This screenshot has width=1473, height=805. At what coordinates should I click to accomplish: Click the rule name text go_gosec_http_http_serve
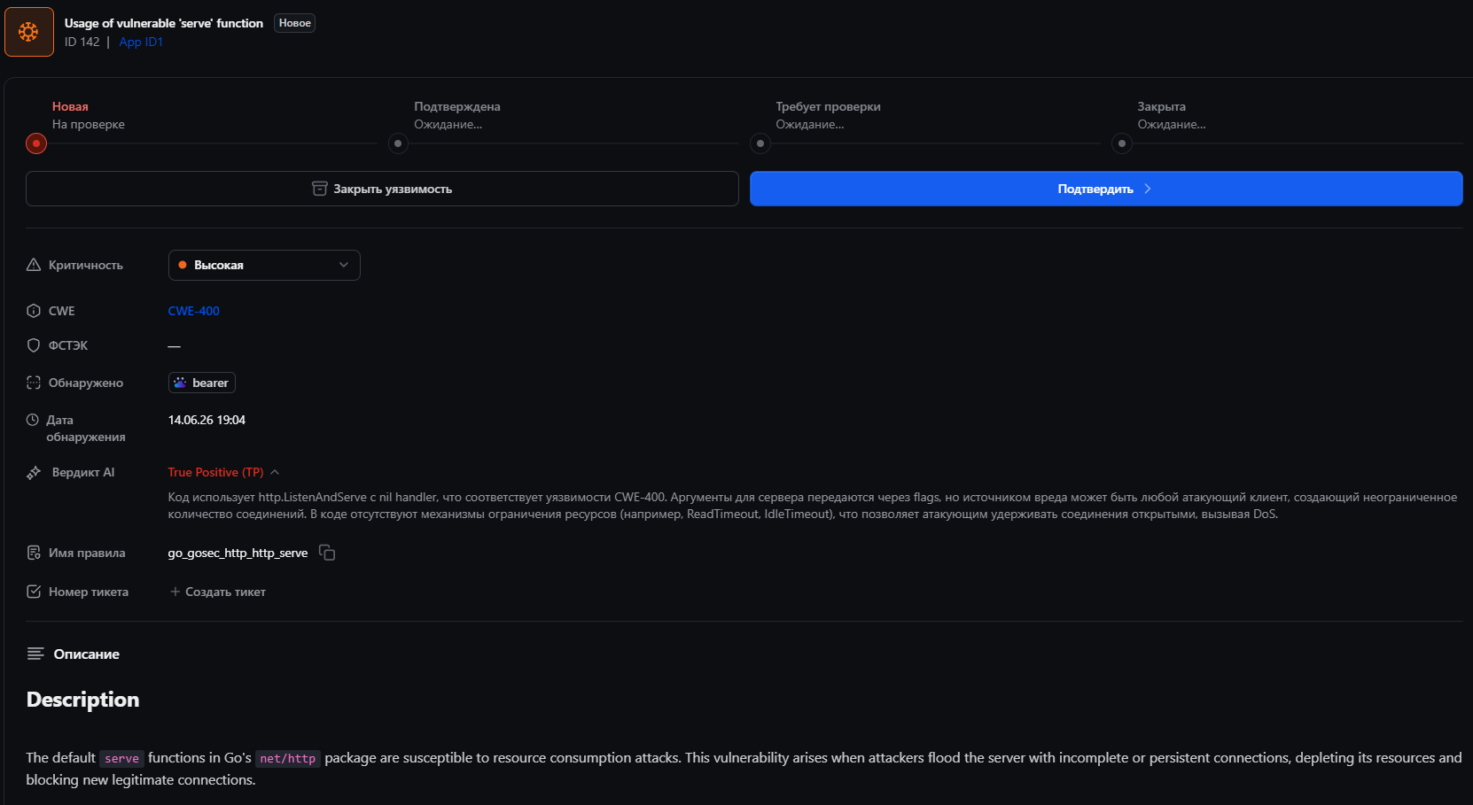coord(238,553)
